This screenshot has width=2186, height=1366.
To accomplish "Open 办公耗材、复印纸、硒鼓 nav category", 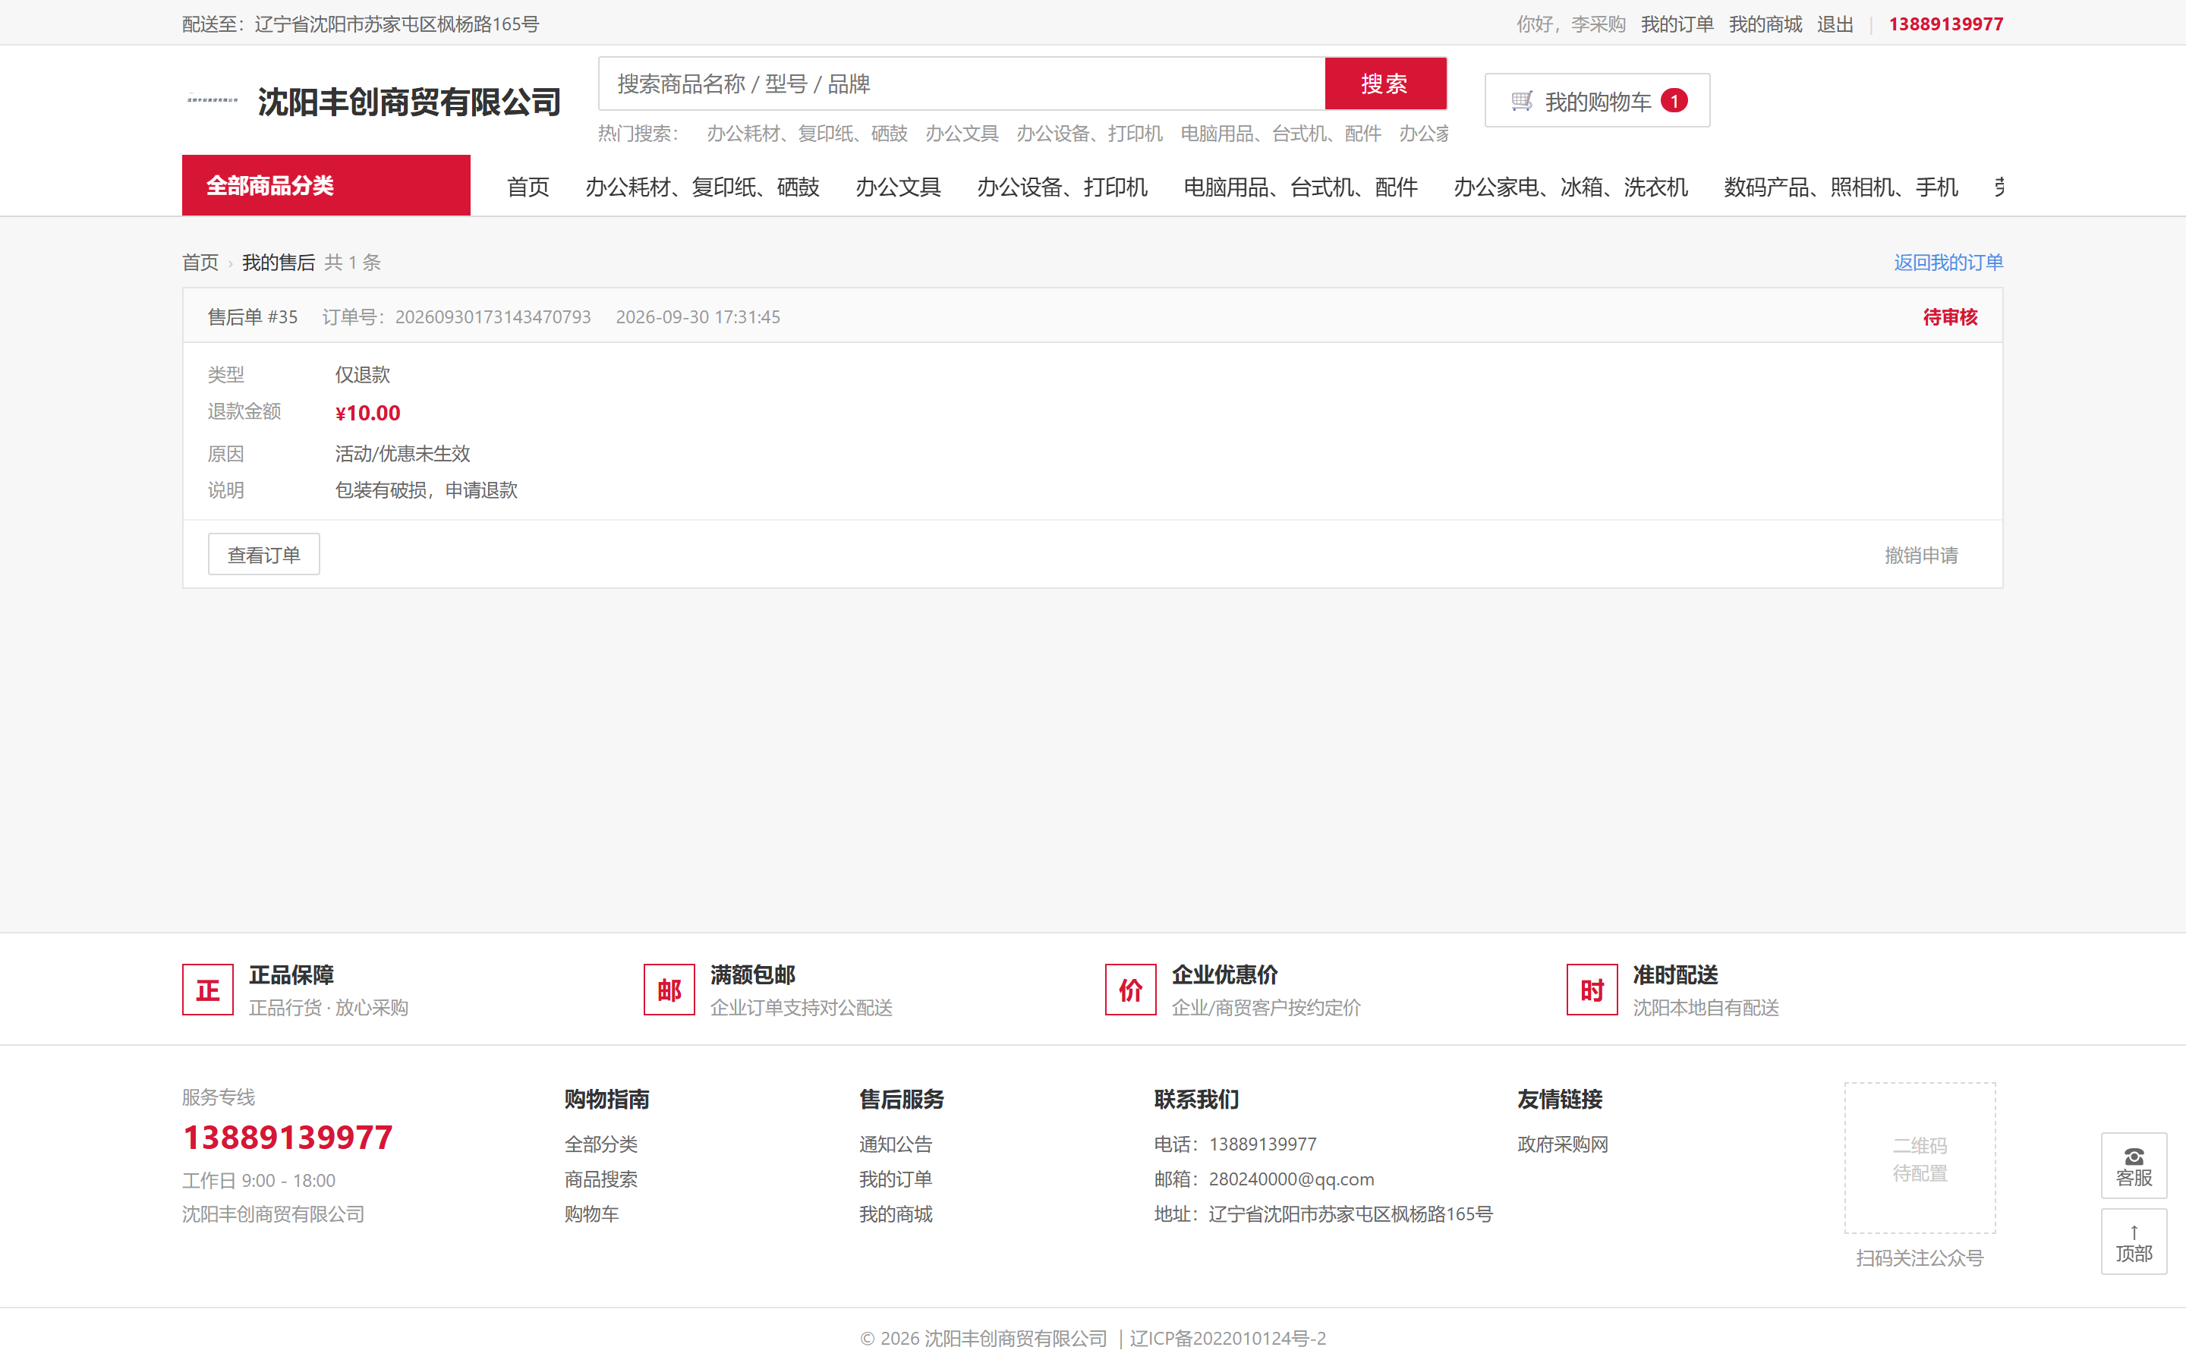I will click(x=703, y=187).
